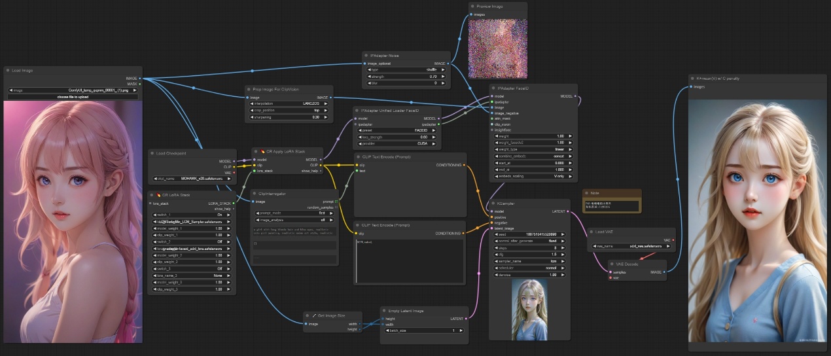Toggle switch_1 in the CR LoRA Stack node
The height and width of the screenshot is (356, 831).
coord(190,215)
